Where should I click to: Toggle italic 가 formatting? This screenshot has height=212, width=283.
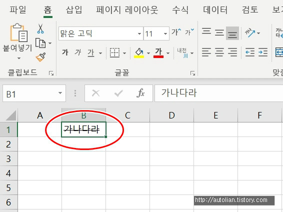click(x=78, y=52)
